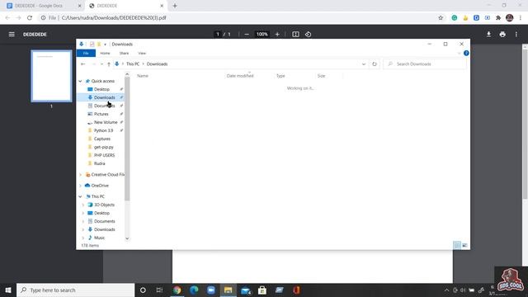The image size is (528, 297).
Task: Collapse the Quick access tree node
Action: pos(80,81)
